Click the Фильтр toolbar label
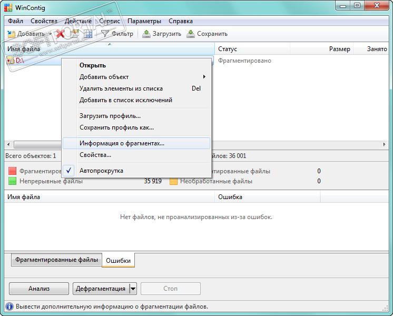The height and width of the screenshot is (316, 393). pyautogui.click(x=122, y=34)
